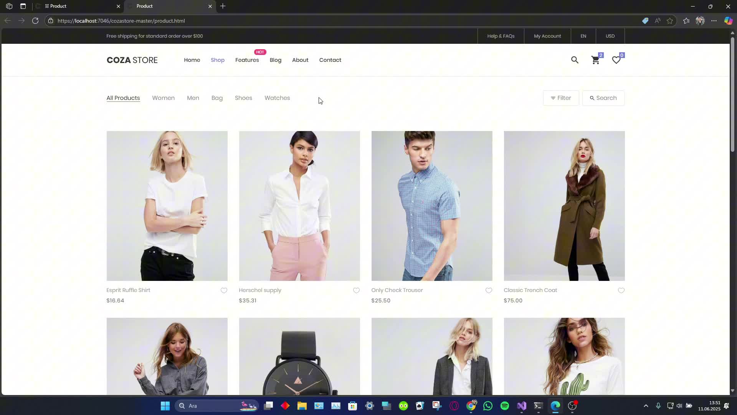
Task: Open Microsoft Store from taskbar
Action: pos(353,406)
